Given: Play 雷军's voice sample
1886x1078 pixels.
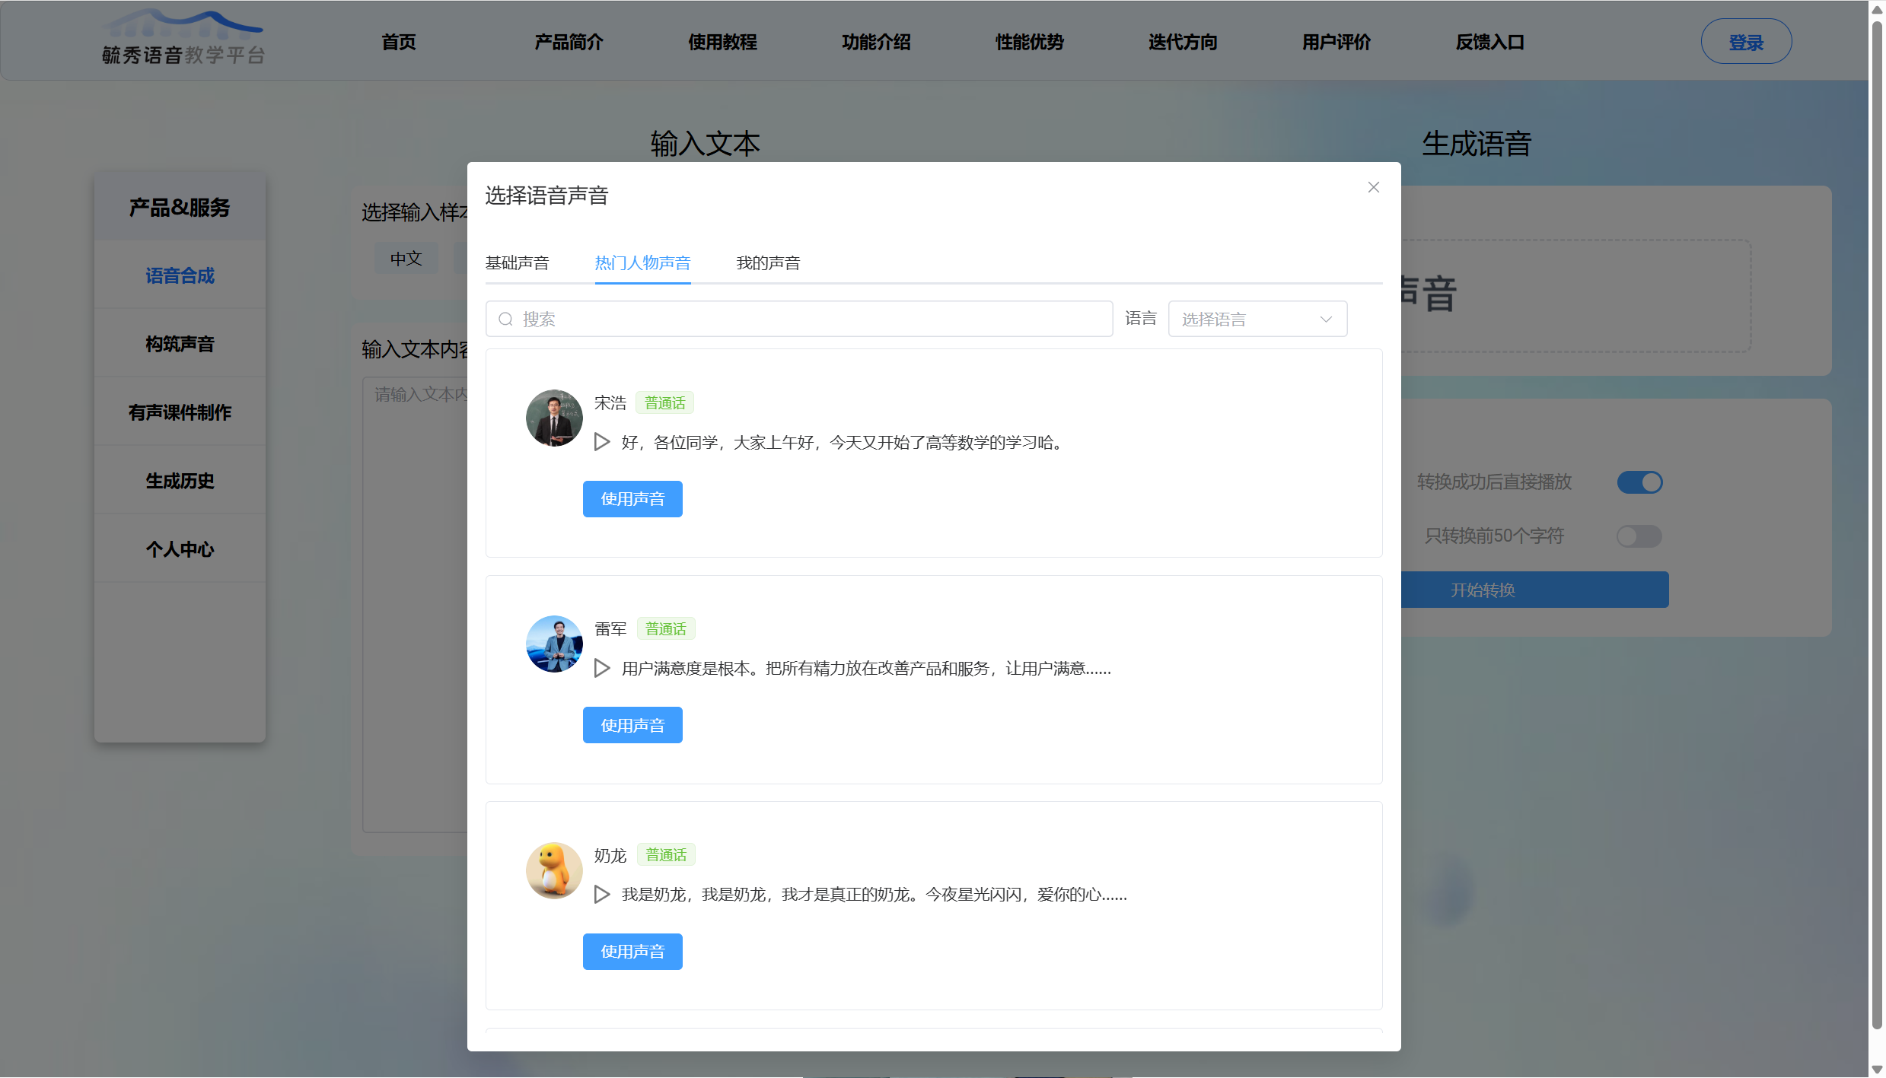Looking at the screenshot, I should (602, 668).
